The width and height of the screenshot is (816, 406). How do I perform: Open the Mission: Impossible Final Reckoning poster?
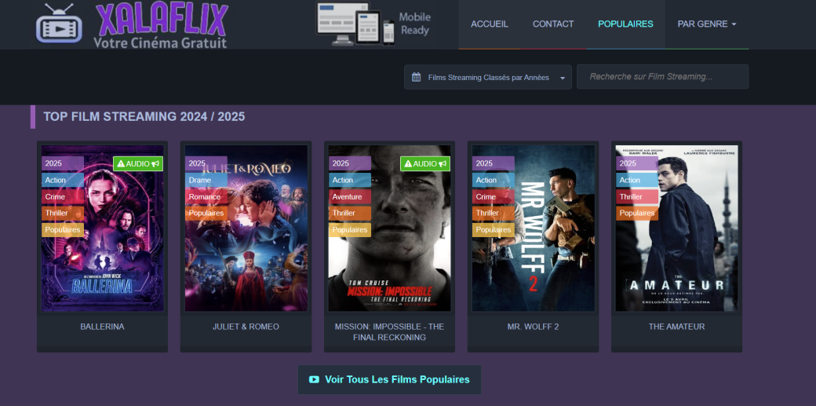(390, 229)
